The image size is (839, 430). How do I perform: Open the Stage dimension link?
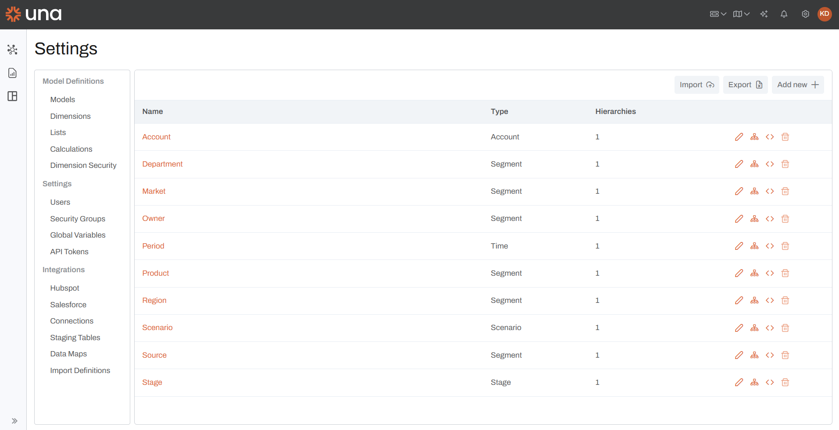click(152, 382)
